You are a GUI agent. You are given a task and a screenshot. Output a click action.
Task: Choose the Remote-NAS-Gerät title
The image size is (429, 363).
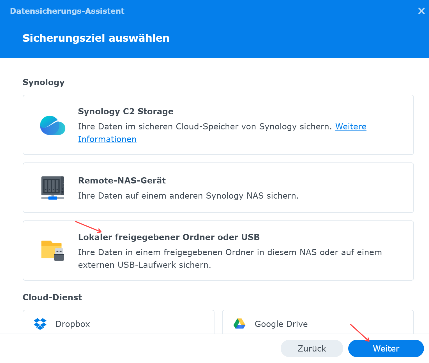[x=122, y=181]
